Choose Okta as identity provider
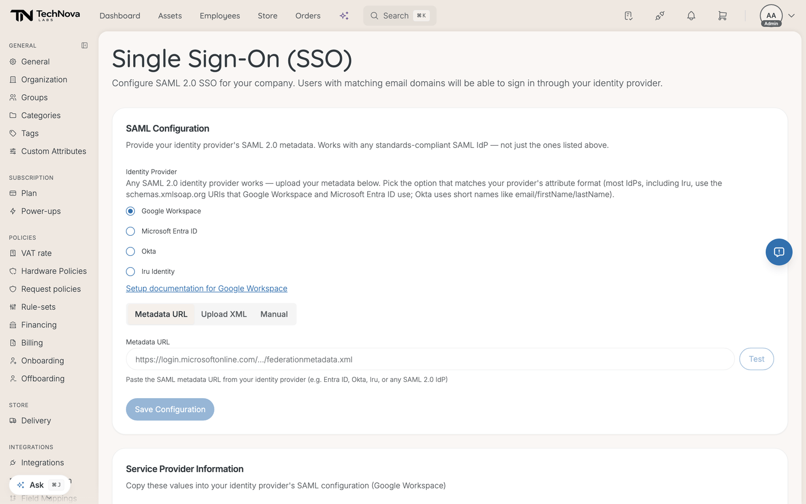Screen dimensions: 806x504 point(130,251)
